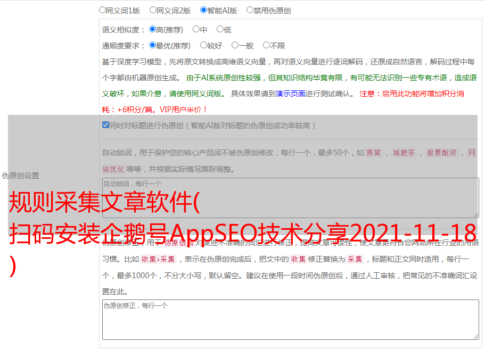Focus the 伪原创修正 text area
The height and width of the screenshot is (350, 485).
pyautogui.click(x=290, y=320)
